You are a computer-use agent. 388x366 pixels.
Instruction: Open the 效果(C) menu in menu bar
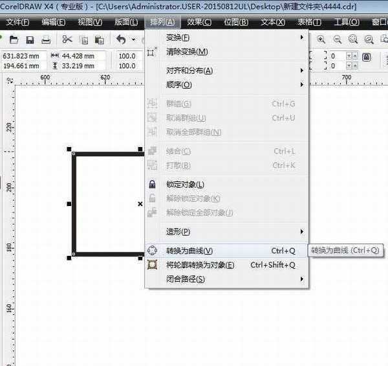[199, 22]
